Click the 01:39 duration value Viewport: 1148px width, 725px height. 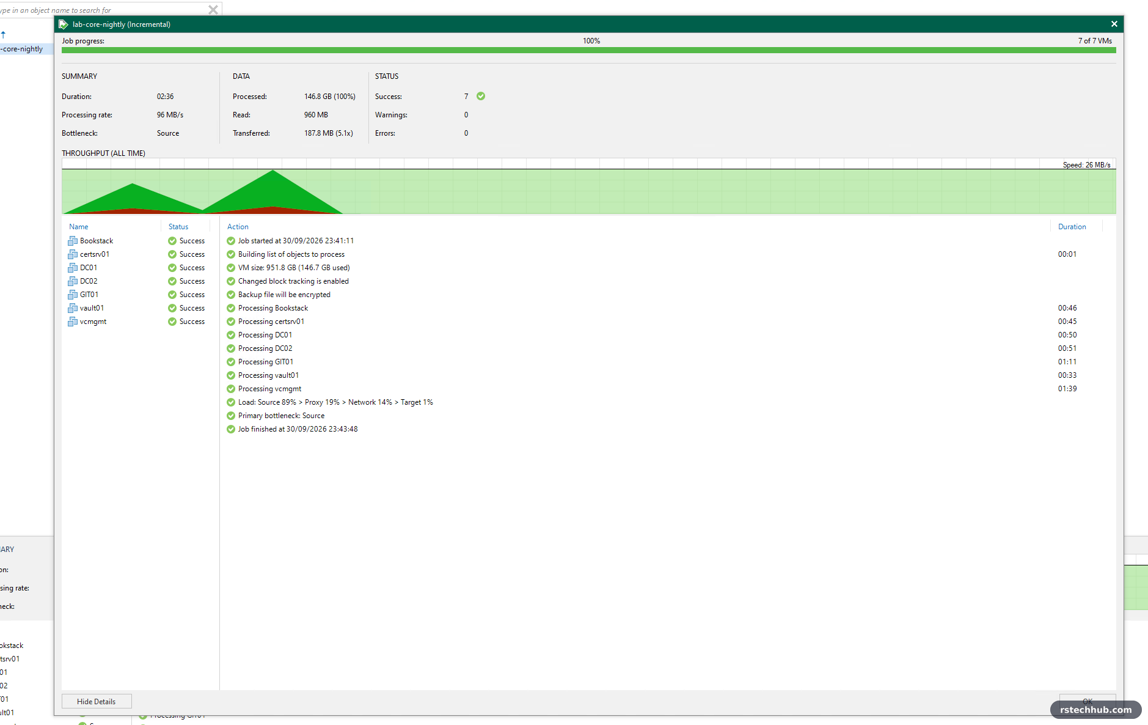click(1067, 389)
